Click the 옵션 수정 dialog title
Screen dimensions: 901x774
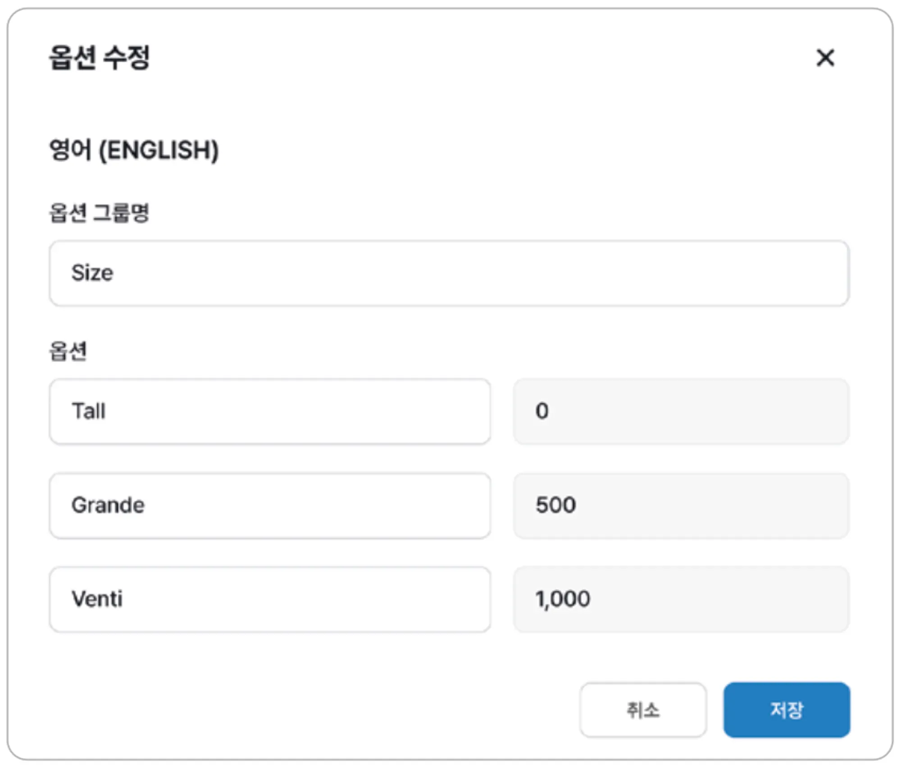tap(99, 58)
